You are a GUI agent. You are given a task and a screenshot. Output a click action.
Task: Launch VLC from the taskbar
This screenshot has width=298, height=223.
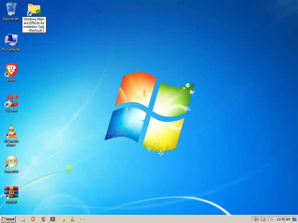point(72,219)
